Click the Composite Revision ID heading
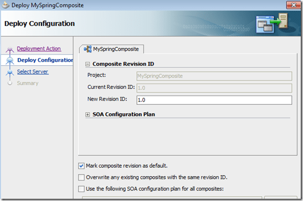The height and width of the screenshot is (201, 303). point(124,64)
